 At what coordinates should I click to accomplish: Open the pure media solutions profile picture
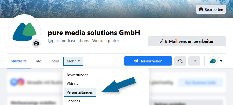[x=24, y=31]
